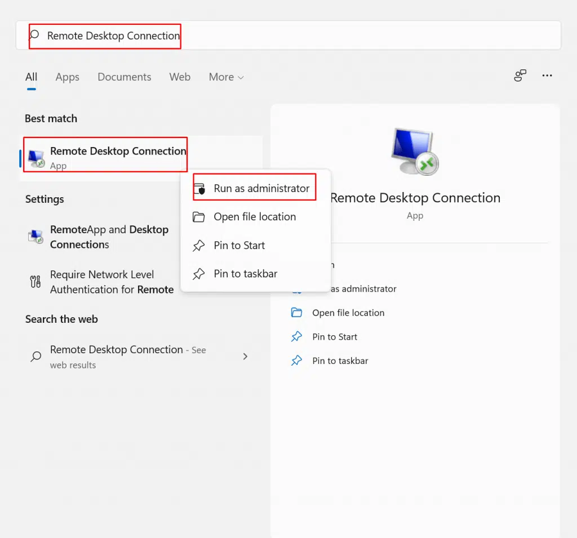
Task: Select the Web search tab
Action: tap(180, 77)
